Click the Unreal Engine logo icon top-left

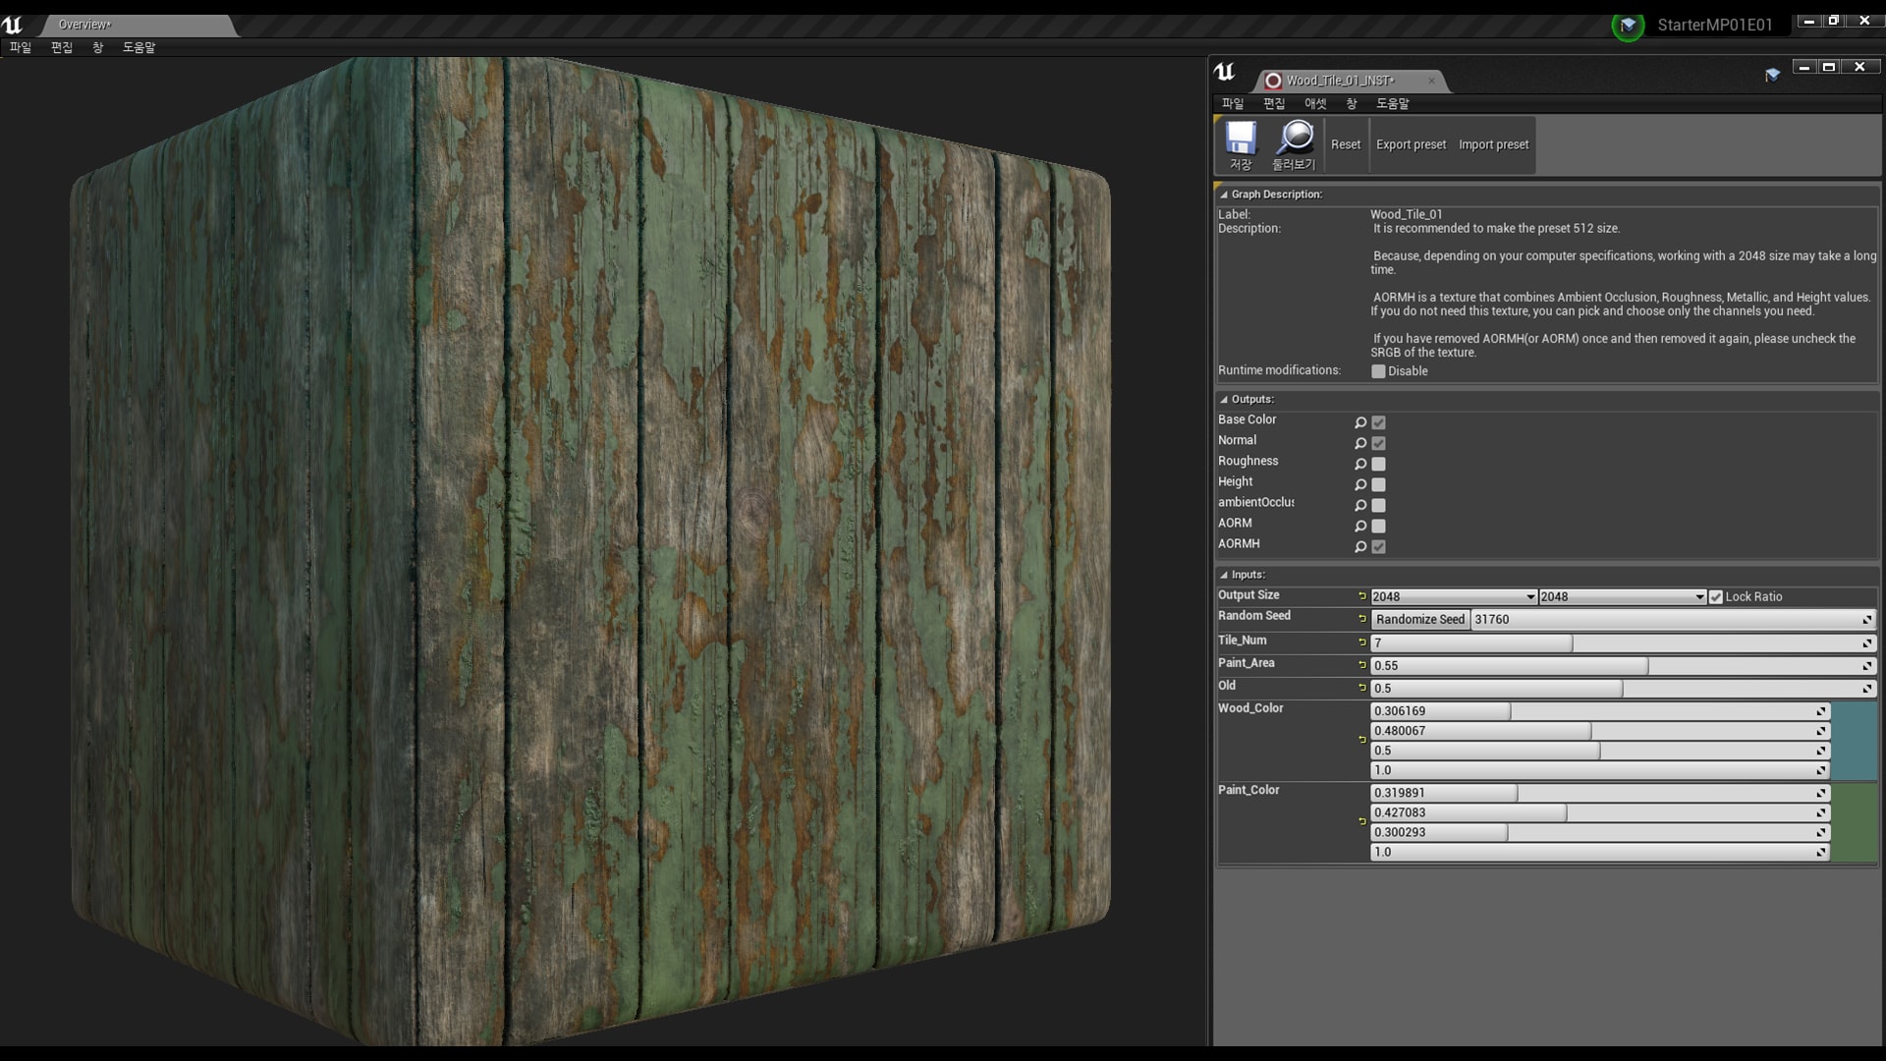click(x=12, y=26)
